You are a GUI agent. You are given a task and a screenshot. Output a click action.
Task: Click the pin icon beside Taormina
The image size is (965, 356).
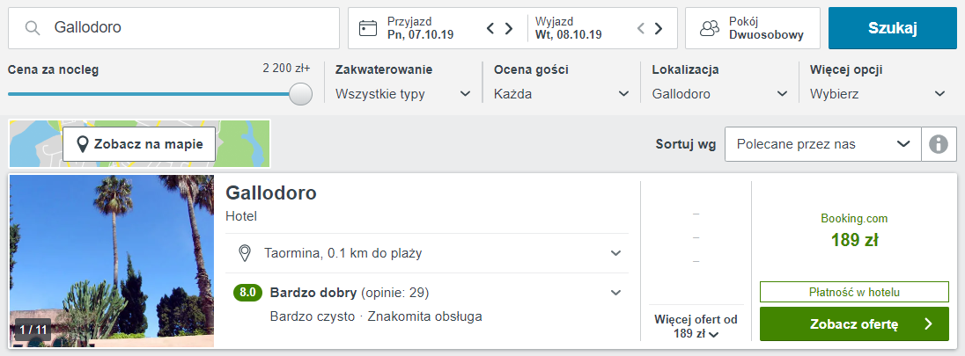[x=245, y=252]
